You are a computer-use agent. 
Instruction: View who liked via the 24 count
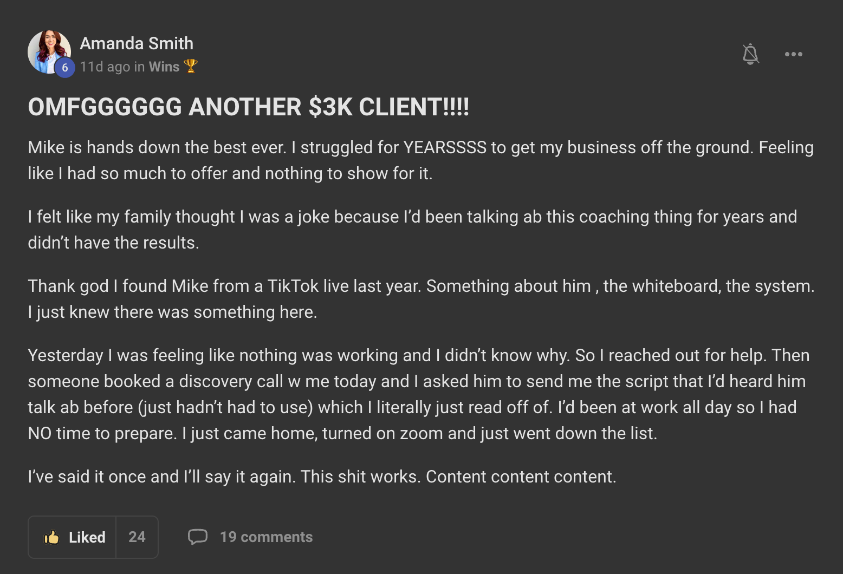click(137, 537)
